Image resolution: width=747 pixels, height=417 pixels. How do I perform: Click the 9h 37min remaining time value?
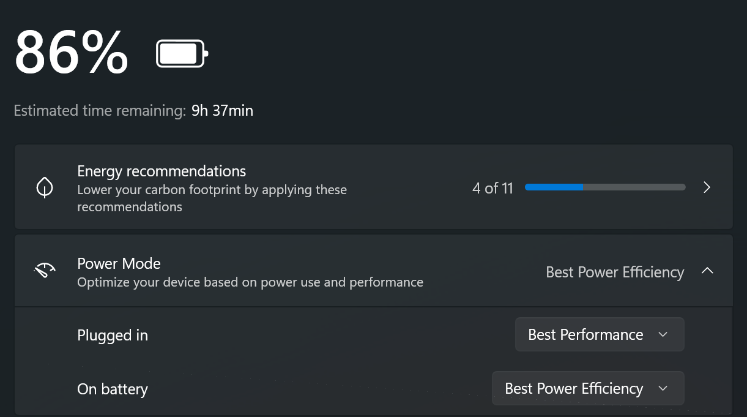[222, 111]
